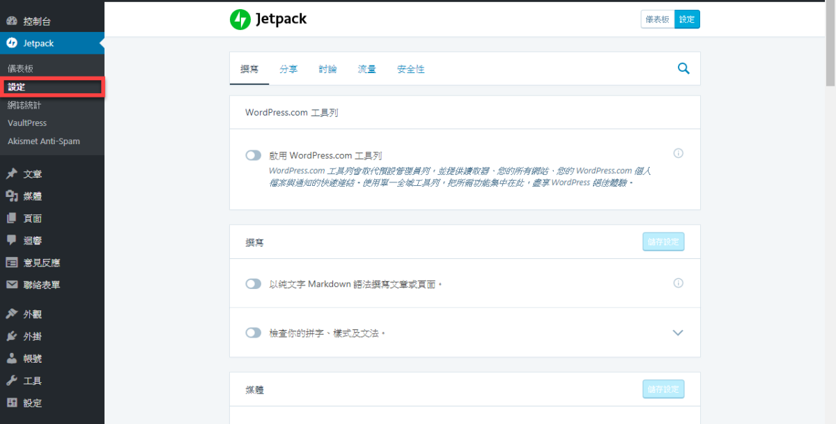Click 儲存設定 in the 撰寫 section
The image size is (836, 424).
tap(663, 242)
